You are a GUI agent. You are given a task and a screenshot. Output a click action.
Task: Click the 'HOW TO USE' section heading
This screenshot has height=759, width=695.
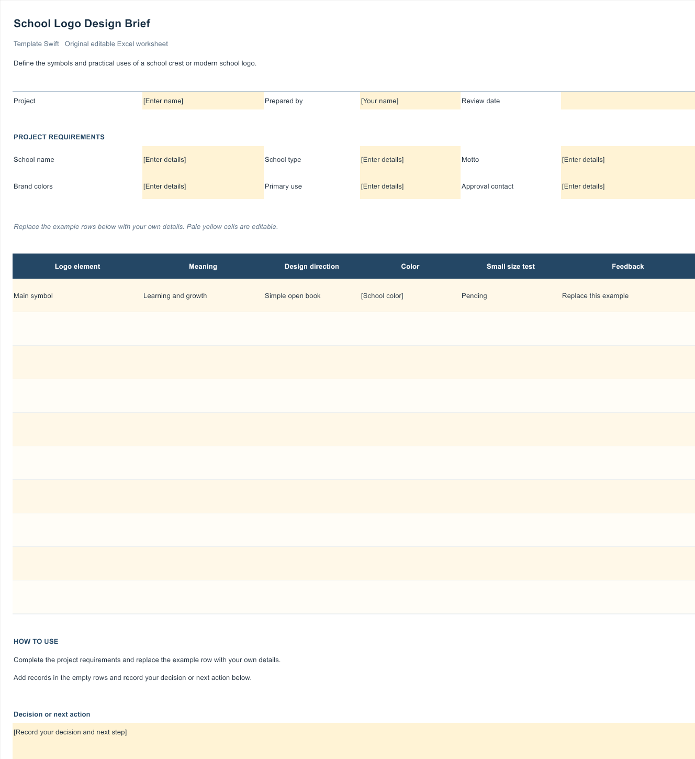(x=36, y=642)
